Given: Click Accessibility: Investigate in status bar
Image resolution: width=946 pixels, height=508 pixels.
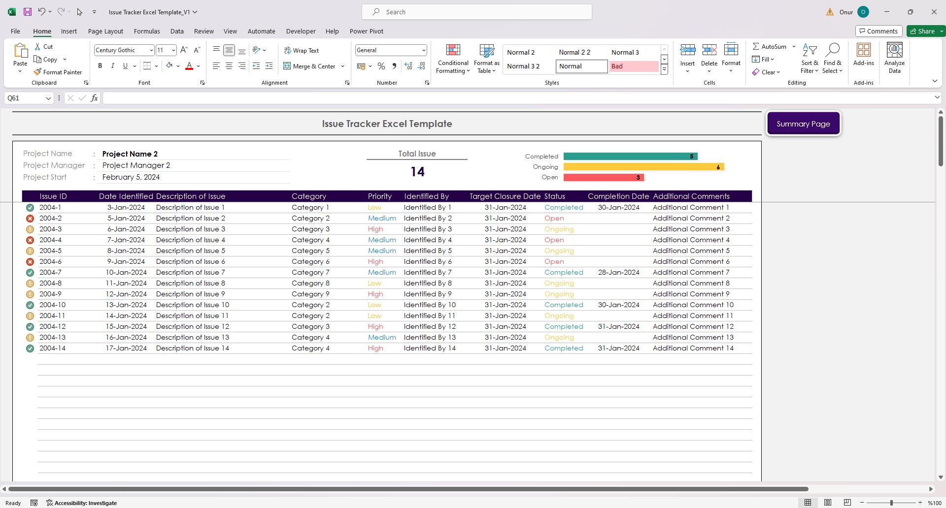Looking at the screenshot, I should point(82,503).
